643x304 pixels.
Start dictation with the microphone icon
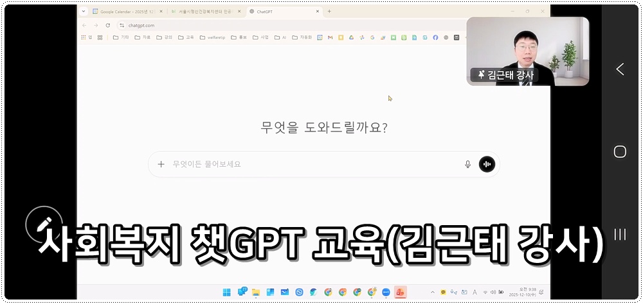tap(467, 164)
